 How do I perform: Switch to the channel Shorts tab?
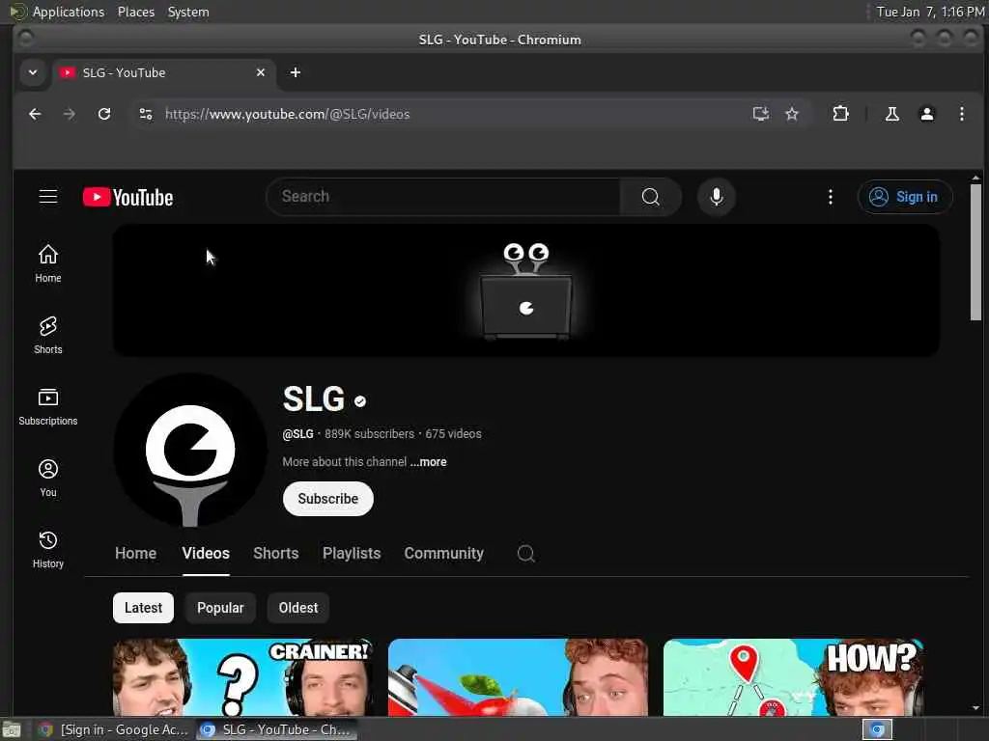(x=275, y=553)
